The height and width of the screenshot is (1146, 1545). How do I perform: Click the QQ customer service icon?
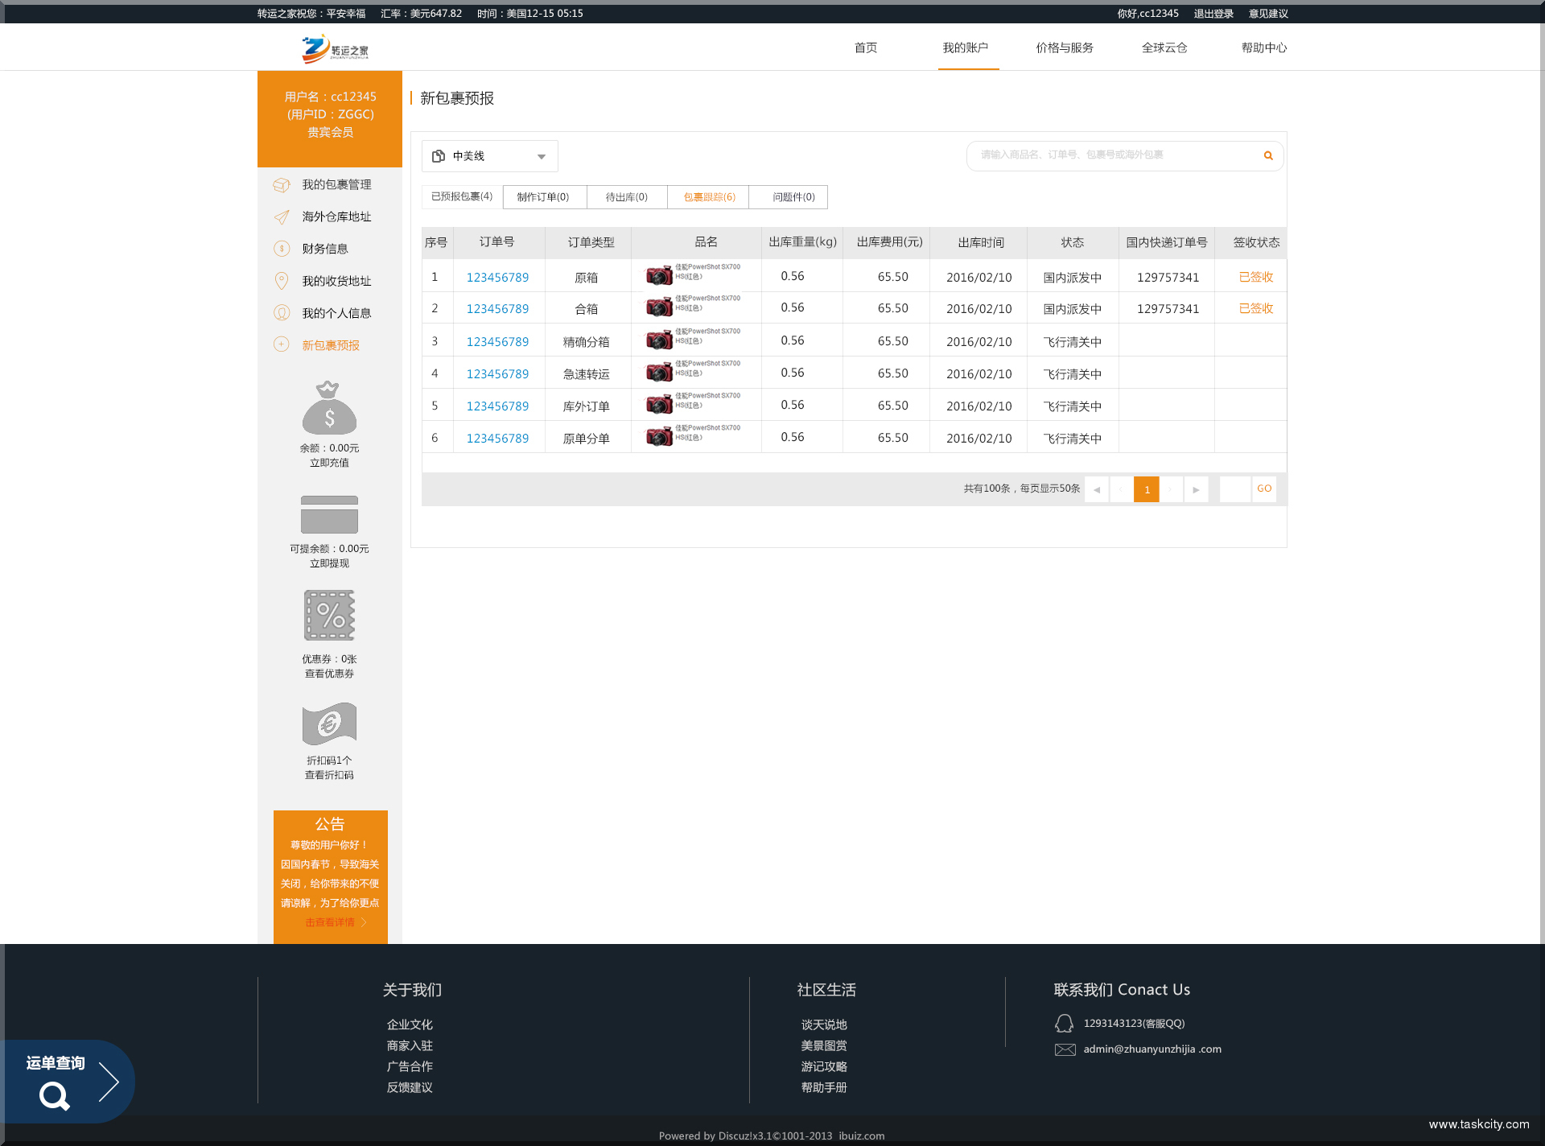click(1064, 1024)
